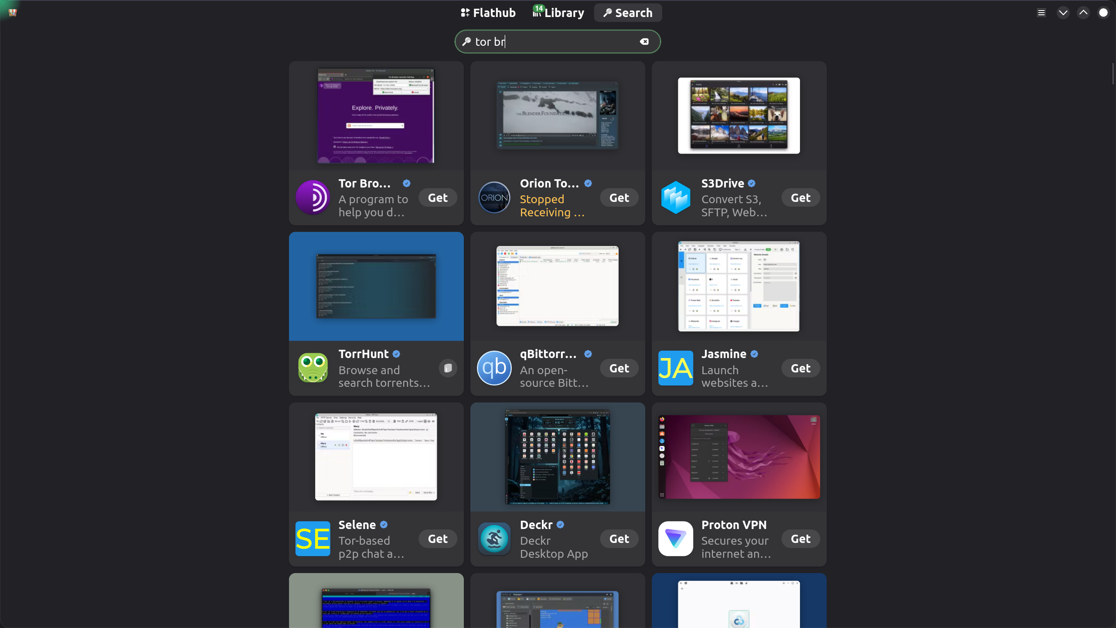Click the vertical scrollbar on right edge
Image resolution: width=1116 pixels, height=628 pixels.
[x=1113, y=74]
